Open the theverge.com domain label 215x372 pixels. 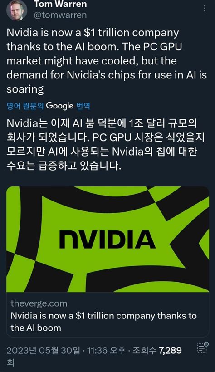(x=39, y=303)
